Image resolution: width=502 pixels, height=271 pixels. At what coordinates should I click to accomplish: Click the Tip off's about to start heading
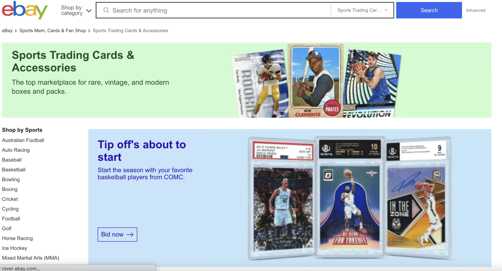click(142, 151)
